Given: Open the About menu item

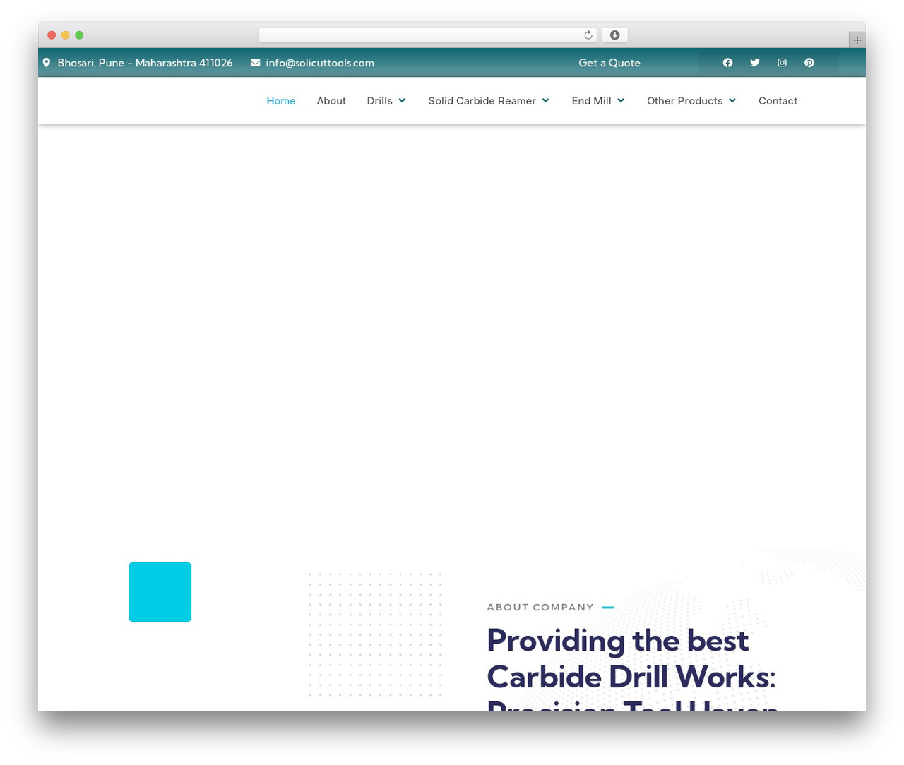Looking at the screenshot, I should pyautogui.click(x=331, y=101).
